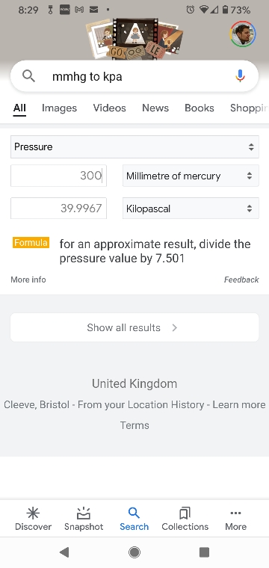Image resolution: width=269 pixels, height=568 pixels.
Task: Switch to the Images tab
Action: (x=59, y=108)
